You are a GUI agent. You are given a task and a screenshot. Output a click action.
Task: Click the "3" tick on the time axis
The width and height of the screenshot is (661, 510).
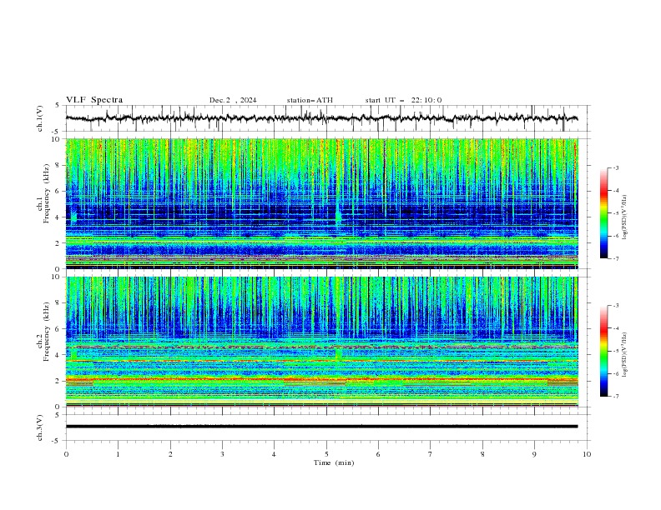[x=222, y=454]
